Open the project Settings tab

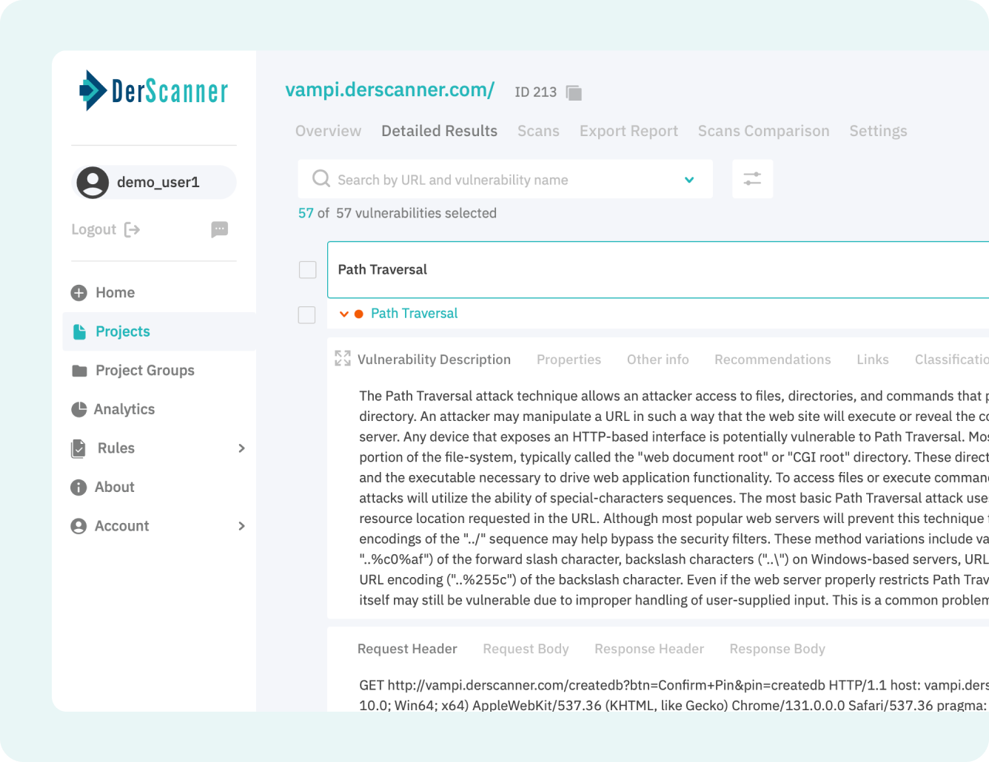878,131
